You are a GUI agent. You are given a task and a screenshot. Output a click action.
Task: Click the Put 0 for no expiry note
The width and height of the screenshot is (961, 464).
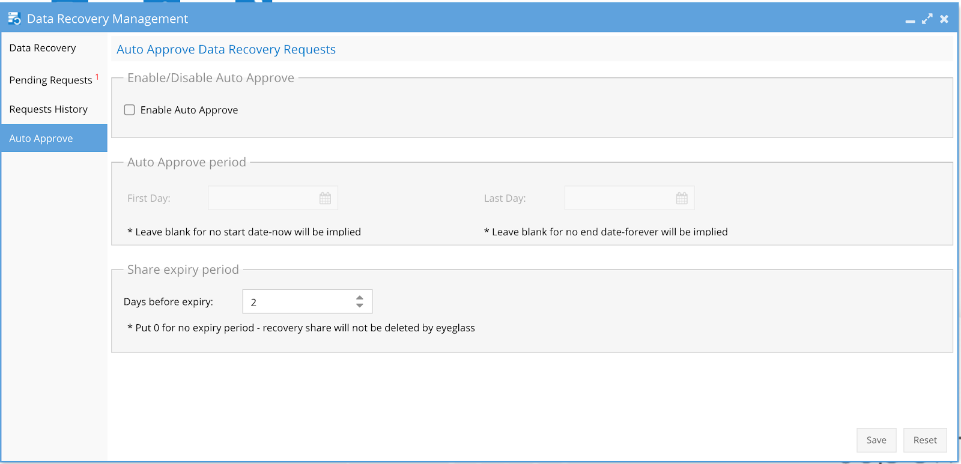301,328
